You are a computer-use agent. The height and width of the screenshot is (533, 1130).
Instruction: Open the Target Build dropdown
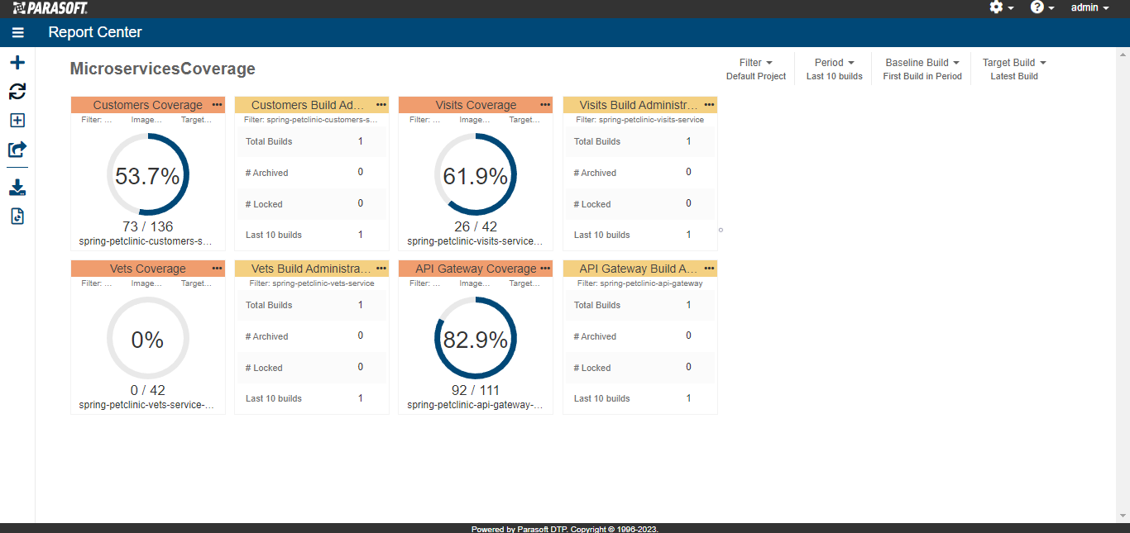pos(1014,63)
